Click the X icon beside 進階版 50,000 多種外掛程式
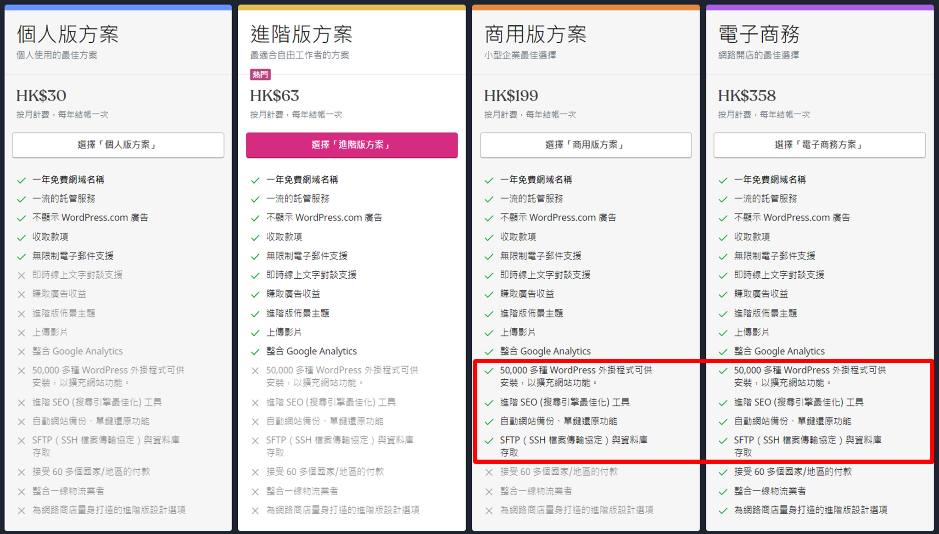The height and width of the screenshot is (534, 939). 255,371
